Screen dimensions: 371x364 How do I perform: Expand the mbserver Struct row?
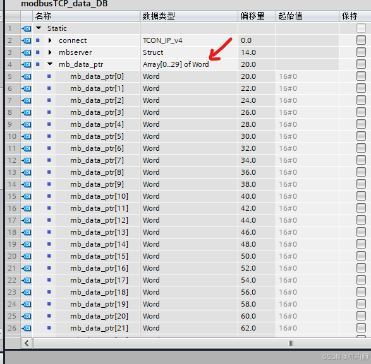click(50, 52)
